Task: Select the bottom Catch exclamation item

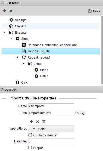Action: point(22,83)
